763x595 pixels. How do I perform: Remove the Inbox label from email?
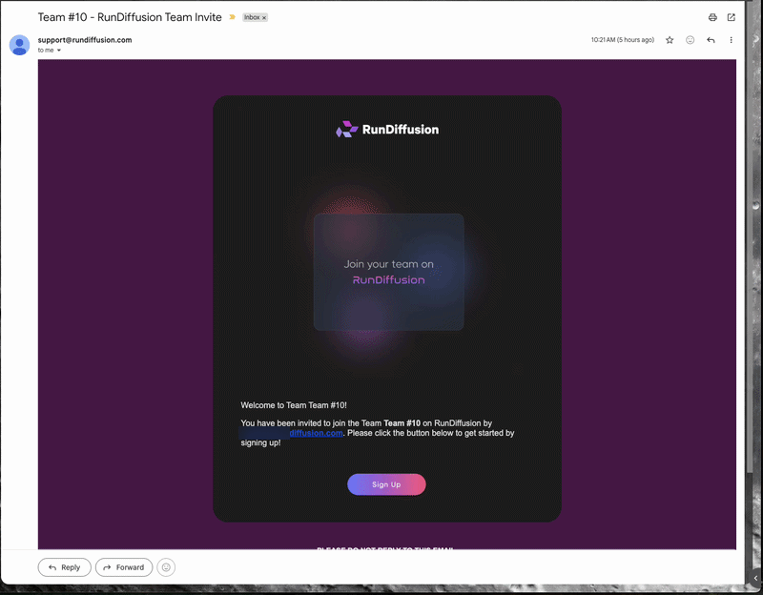pyautogui.click(x=264, y=17)
